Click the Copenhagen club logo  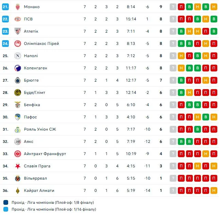18,68
